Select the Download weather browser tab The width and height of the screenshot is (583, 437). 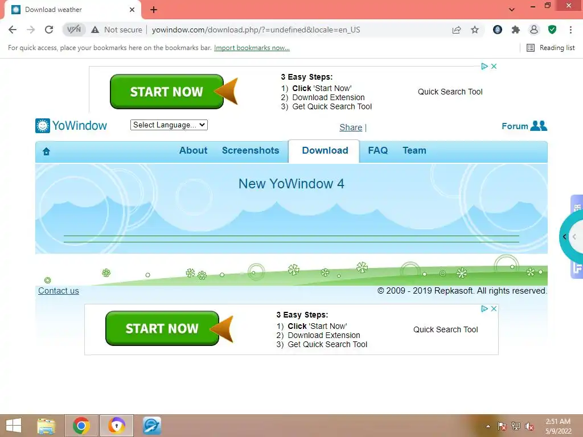click(72, 10)
